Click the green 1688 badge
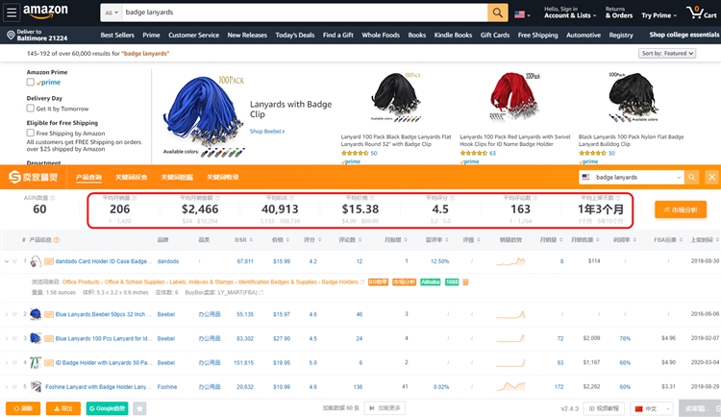The height and width of the screenshot is (417, 721). [452, 282]
